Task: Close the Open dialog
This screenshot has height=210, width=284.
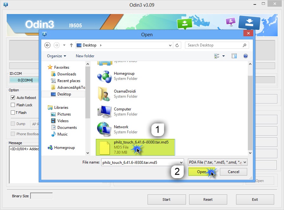Action: (248, 33)
